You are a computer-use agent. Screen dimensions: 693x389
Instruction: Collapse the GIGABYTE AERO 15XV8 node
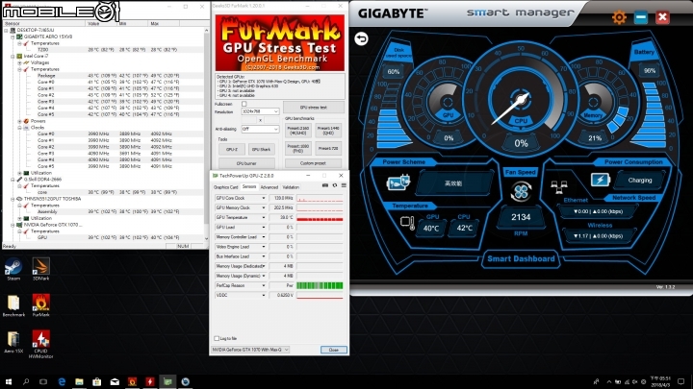pos(13,36)
